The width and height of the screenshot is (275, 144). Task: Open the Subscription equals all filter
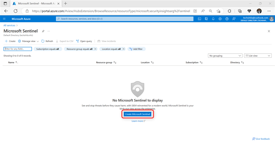(x=48, y=49)
